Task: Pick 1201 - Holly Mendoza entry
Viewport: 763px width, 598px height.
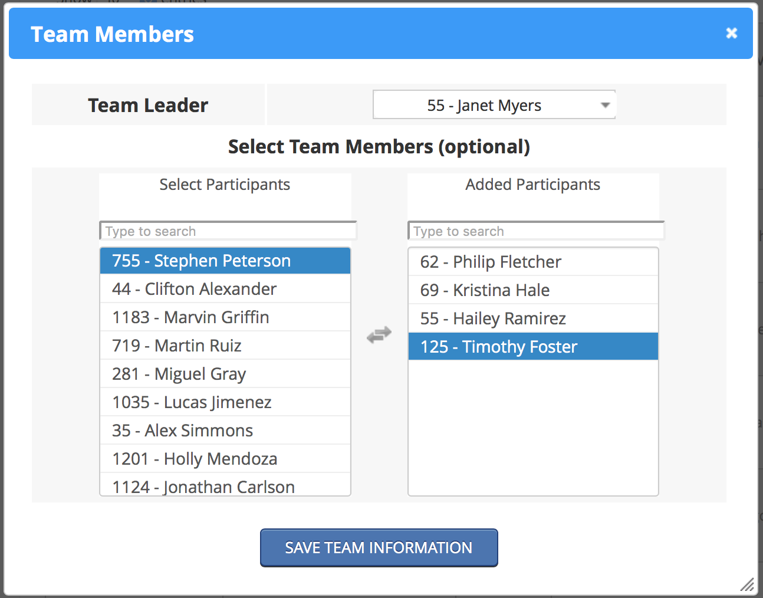Action: coord(225,459)
